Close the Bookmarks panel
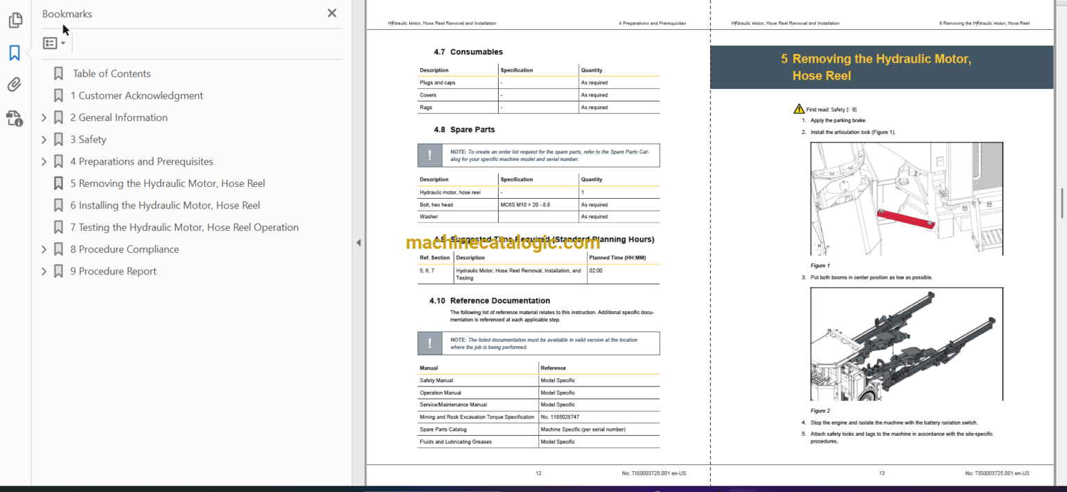Image resolution: width=1067 pixels, height=492 pixels. (332, 13)
